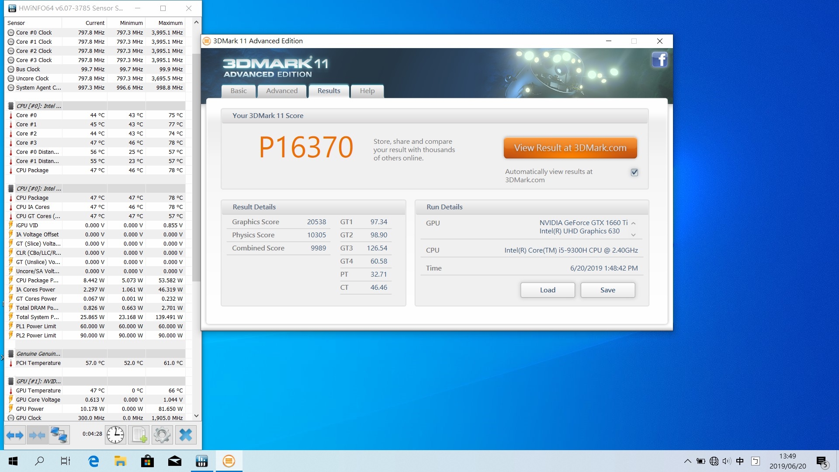Select the Bus Clock row
The width and height of the screenshot is (839, 472).
click(95, 69)
